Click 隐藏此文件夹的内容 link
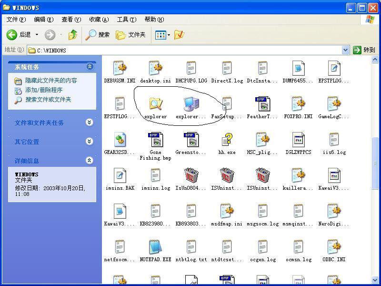 point(51,81)
